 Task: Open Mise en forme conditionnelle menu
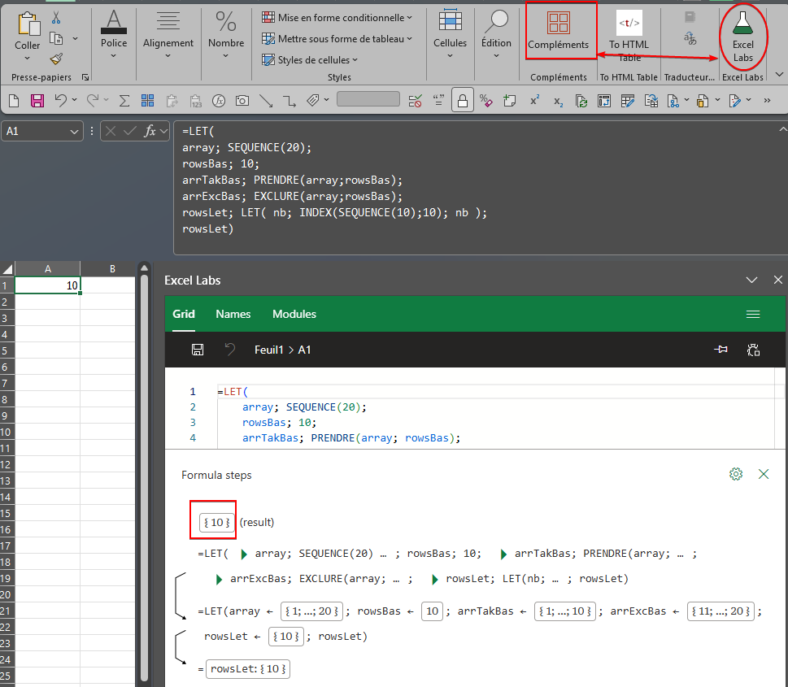[x=337, y=18]
